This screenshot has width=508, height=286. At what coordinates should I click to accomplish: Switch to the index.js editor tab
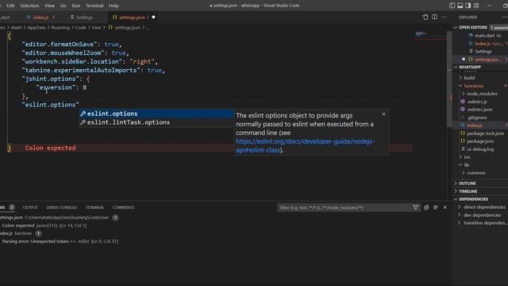click(40, 17)
